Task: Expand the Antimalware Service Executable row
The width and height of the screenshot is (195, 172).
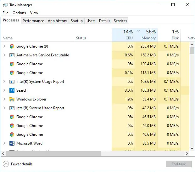Action: 4,55
